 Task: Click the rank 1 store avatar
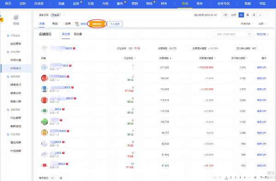pos(45,67)
